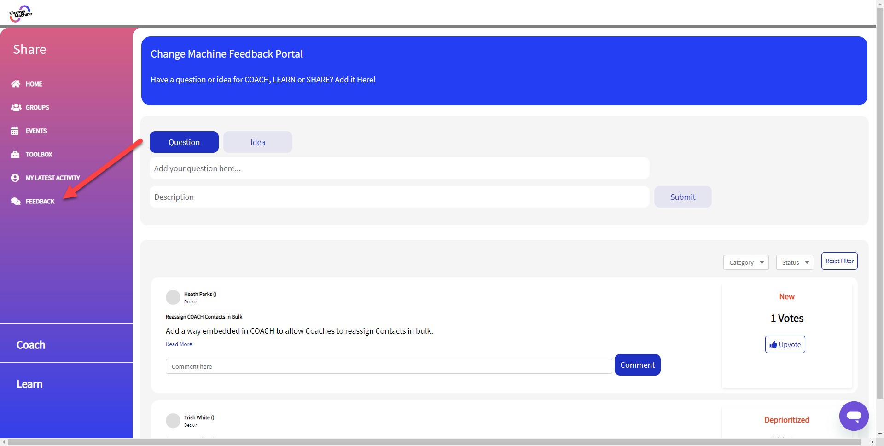The image size is (884, 446).
Task: Click the Change Machine logo
Action: (20, 13)
